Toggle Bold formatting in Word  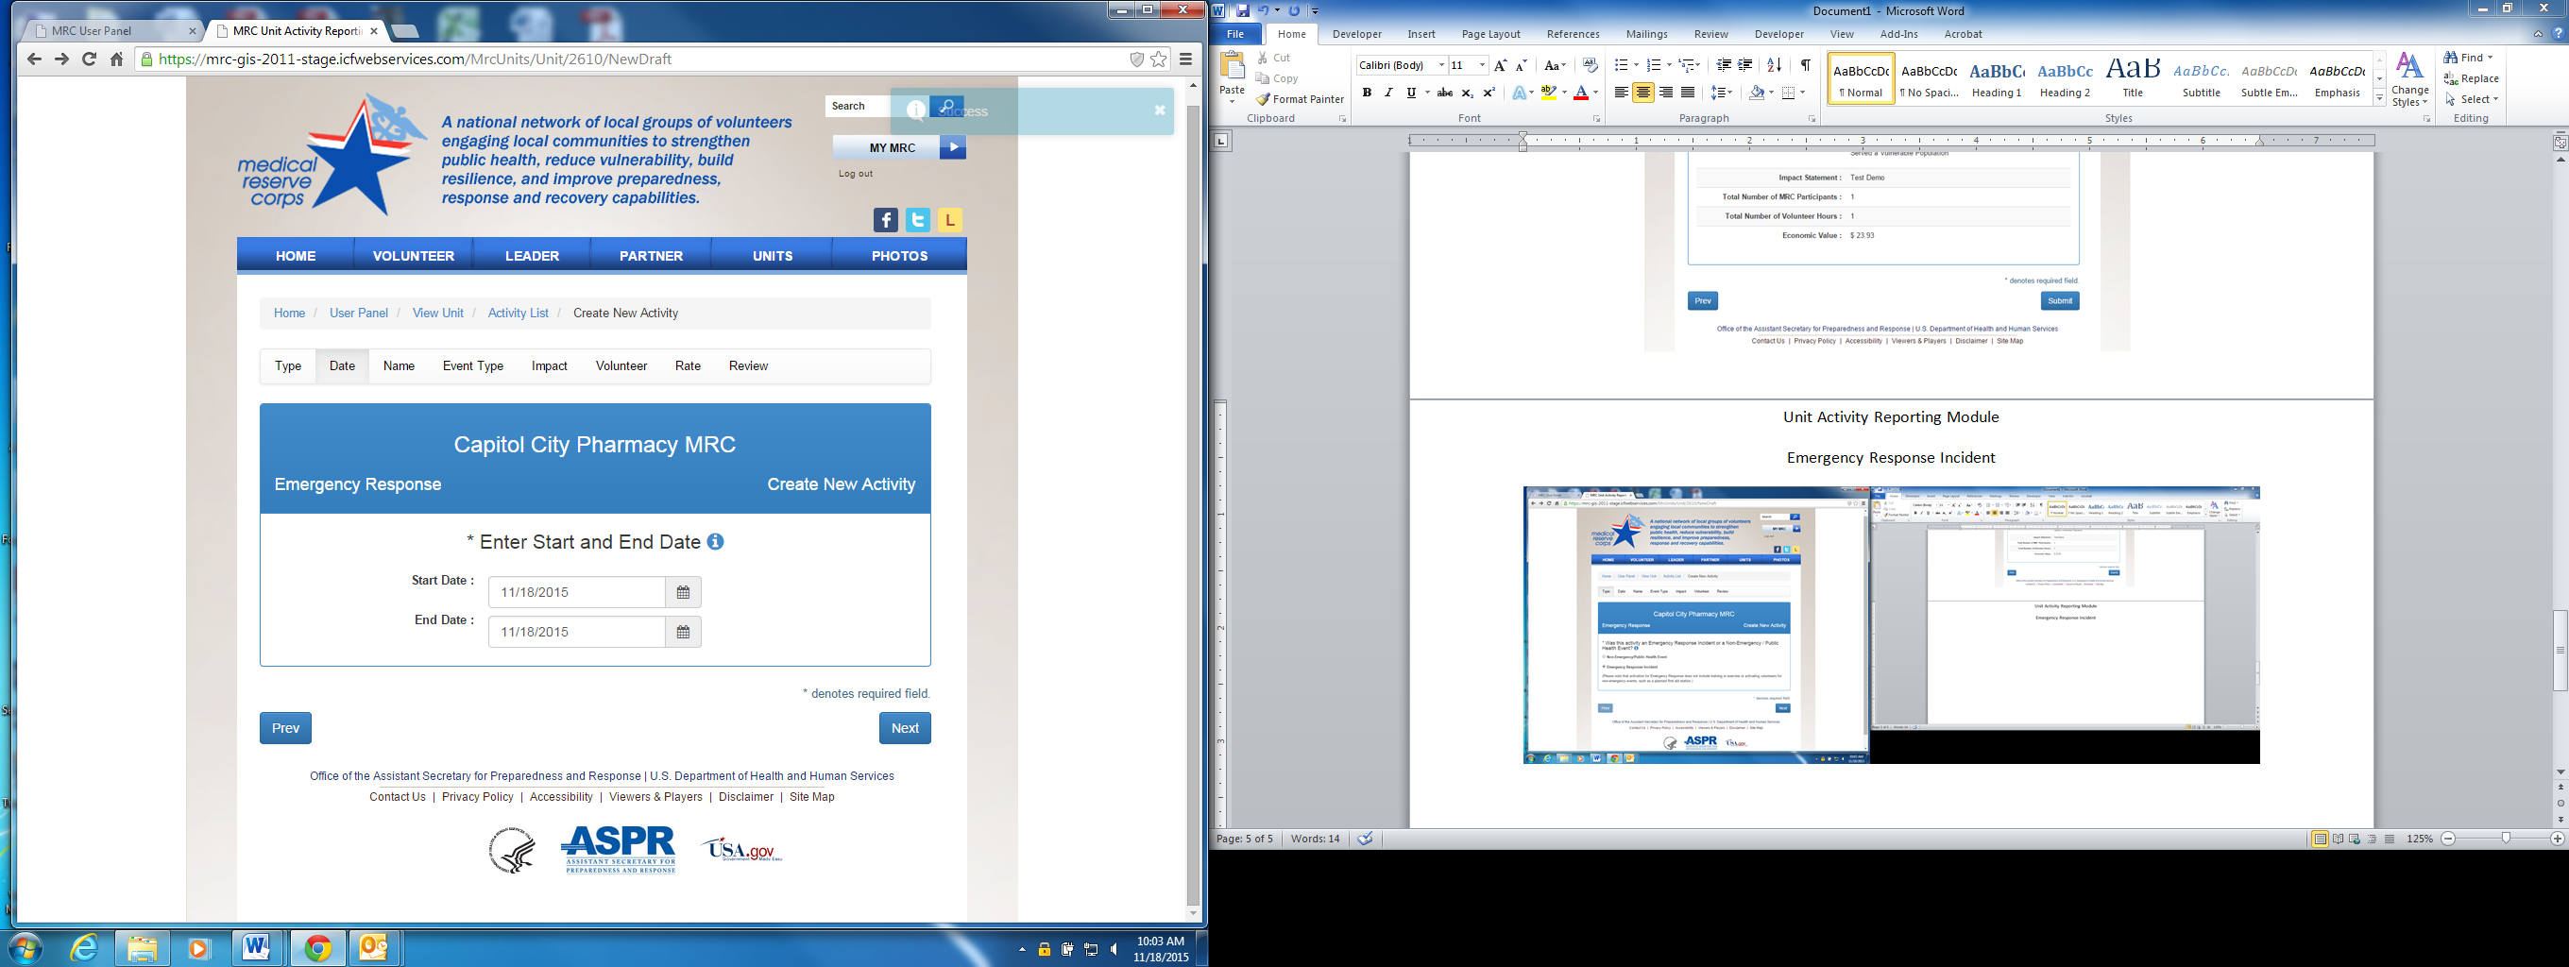[x=1367, y=93]
